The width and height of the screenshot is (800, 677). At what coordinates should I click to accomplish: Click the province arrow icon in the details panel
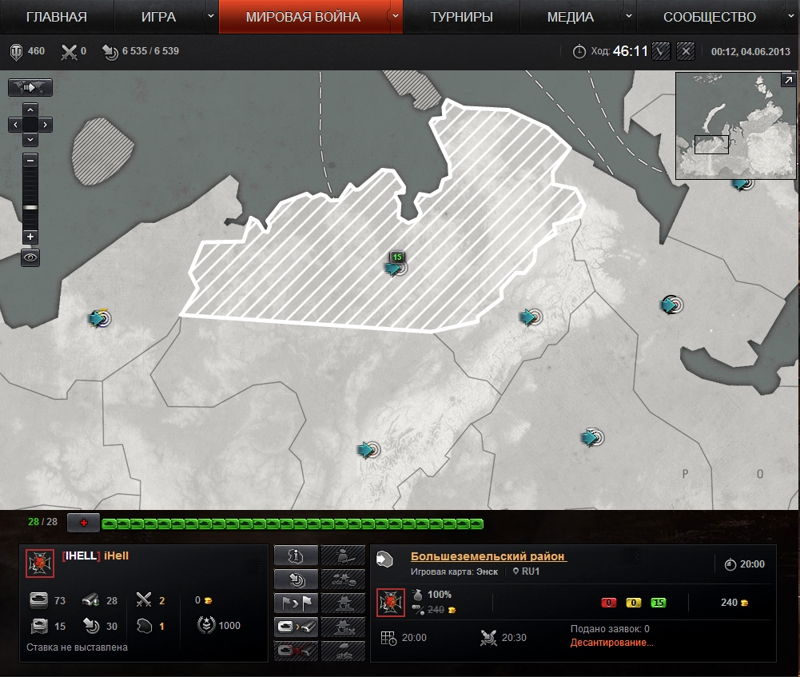[x=384, y=560]
